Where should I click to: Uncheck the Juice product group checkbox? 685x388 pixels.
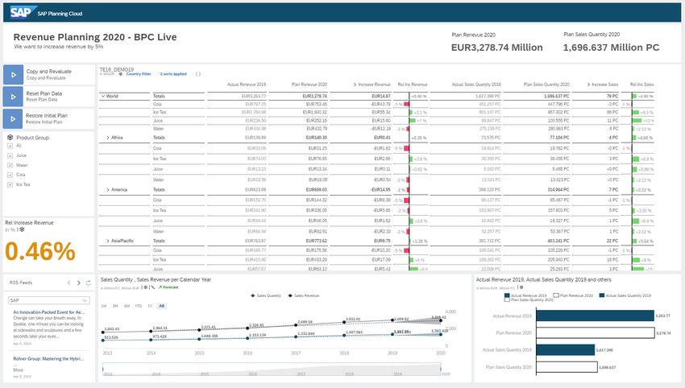(10, 155)
